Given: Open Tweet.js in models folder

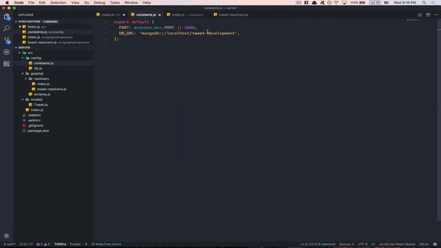Looking at the screenshot, I should click(x=41, y=105).
